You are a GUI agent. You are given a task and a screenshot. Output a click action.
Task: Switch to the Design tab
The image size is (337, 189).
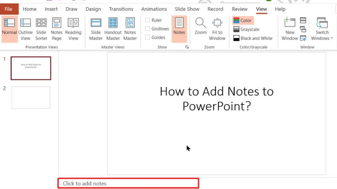[93, 9]
